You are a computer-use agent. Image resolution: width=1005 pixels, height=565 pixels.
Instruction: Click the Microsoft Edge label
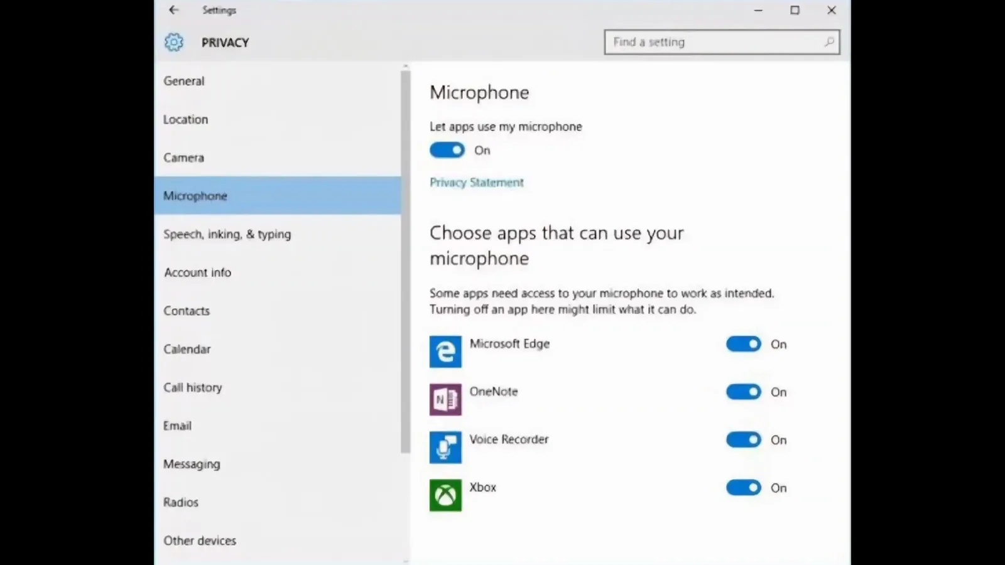pos(509,344)
